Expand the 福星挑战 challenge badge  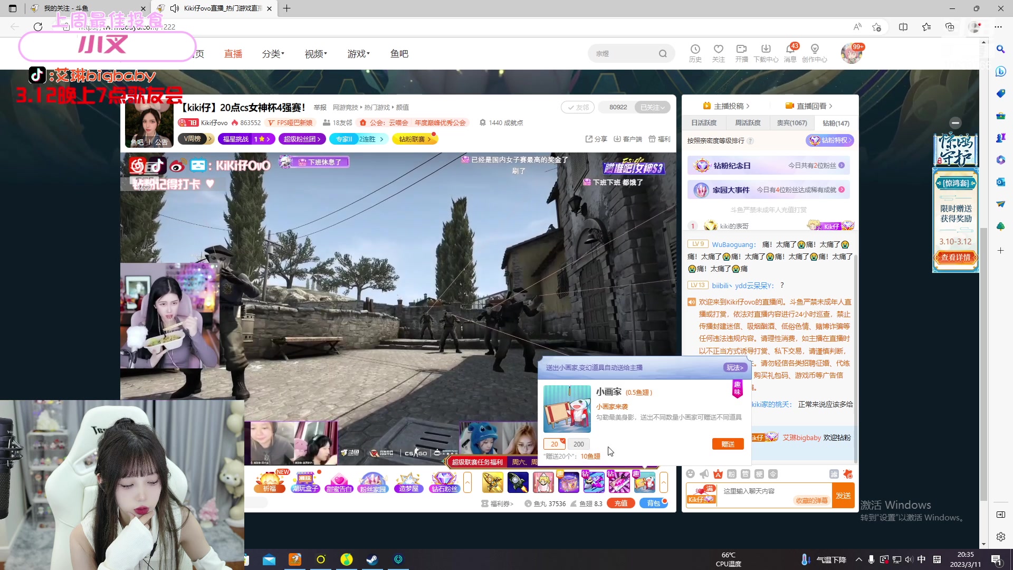coord(246,139)
